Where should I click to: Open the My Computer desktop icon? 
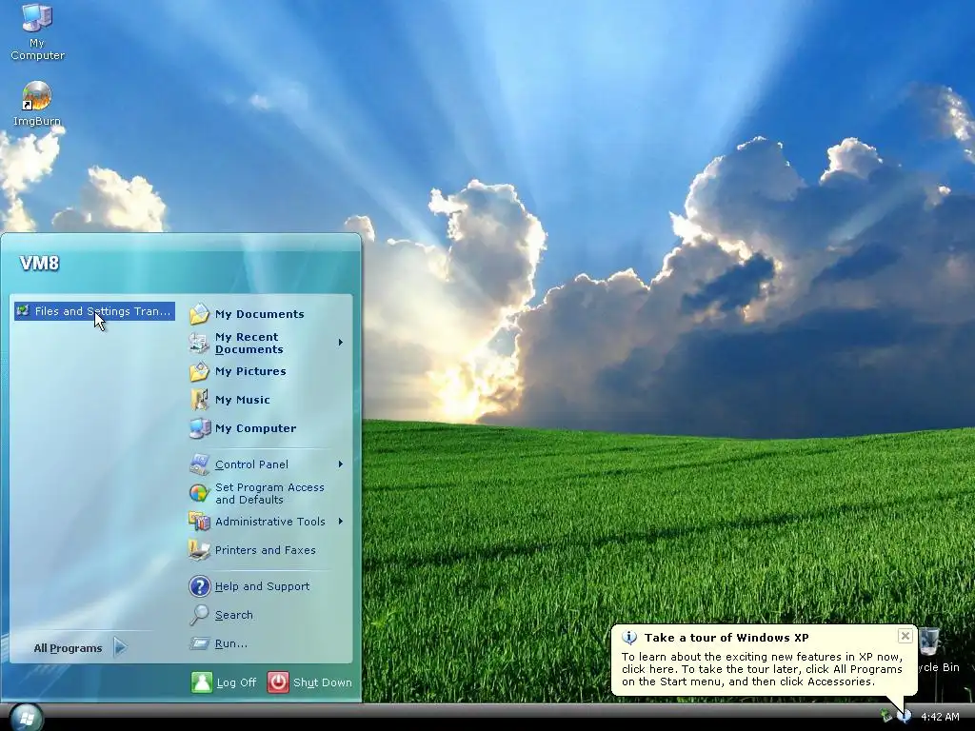37,31
